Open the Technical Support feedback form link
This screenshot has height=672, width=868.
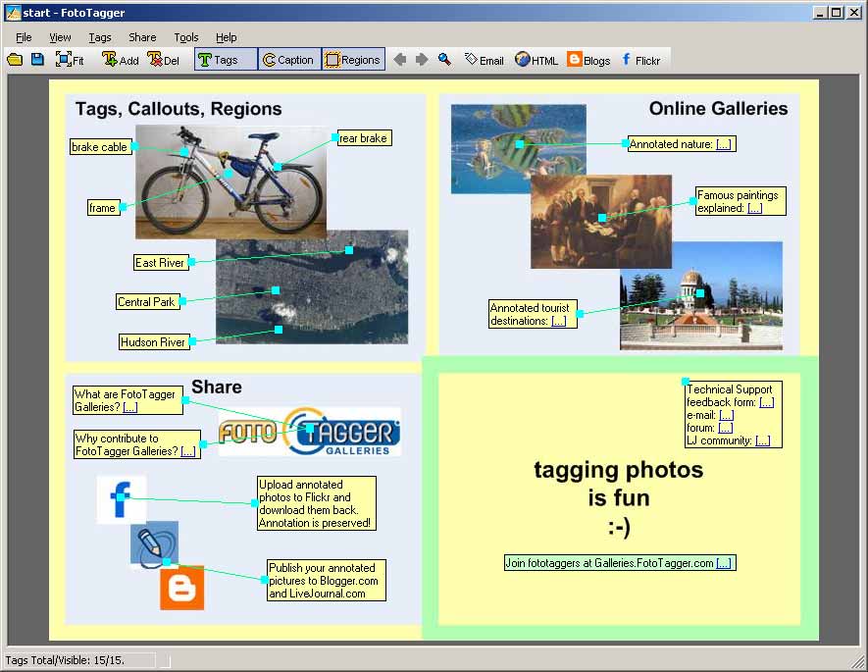[x=767, y=402]
